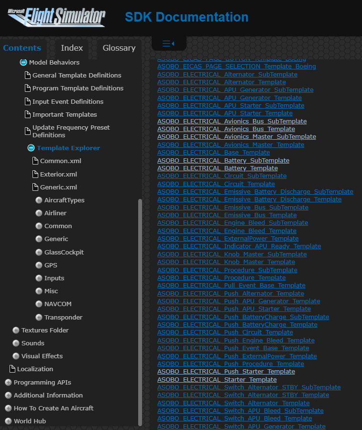Open General Template Definitions page
Image resolution: width=362 pixels, height=430 pixels.
pos(77,75)
